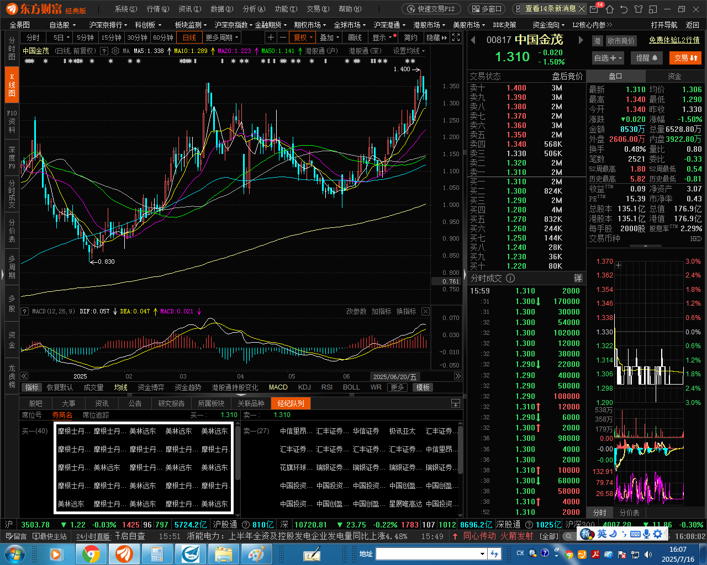This screenshot has height=565, width=707.
Task: Open File Explorer from the taskbar
Action: pos(223,553)
